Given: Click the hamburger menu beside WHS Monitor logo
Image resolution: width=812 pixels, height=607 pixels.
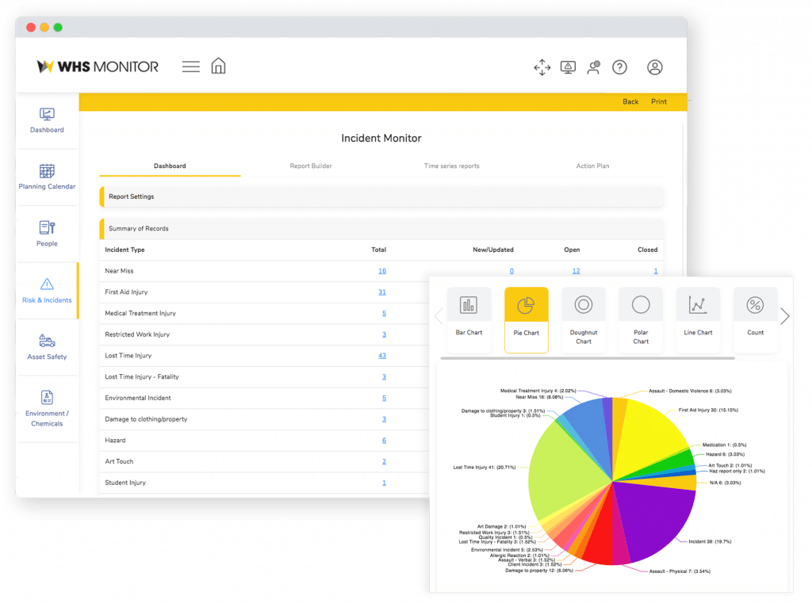Looking at the screenshot, I should [x=190, y=67].
